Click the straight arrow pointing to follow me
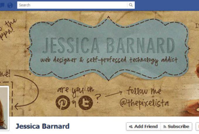This screenshot has height=134, width=199. click(x=114, y=94)
